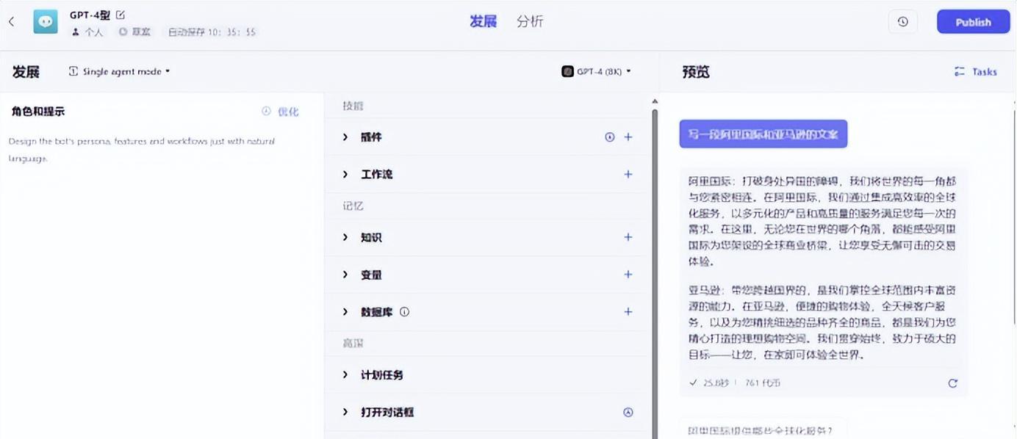Edit the GPT-4型 bot name
The image size is (1017, 439).
click(x=121, y=15)
